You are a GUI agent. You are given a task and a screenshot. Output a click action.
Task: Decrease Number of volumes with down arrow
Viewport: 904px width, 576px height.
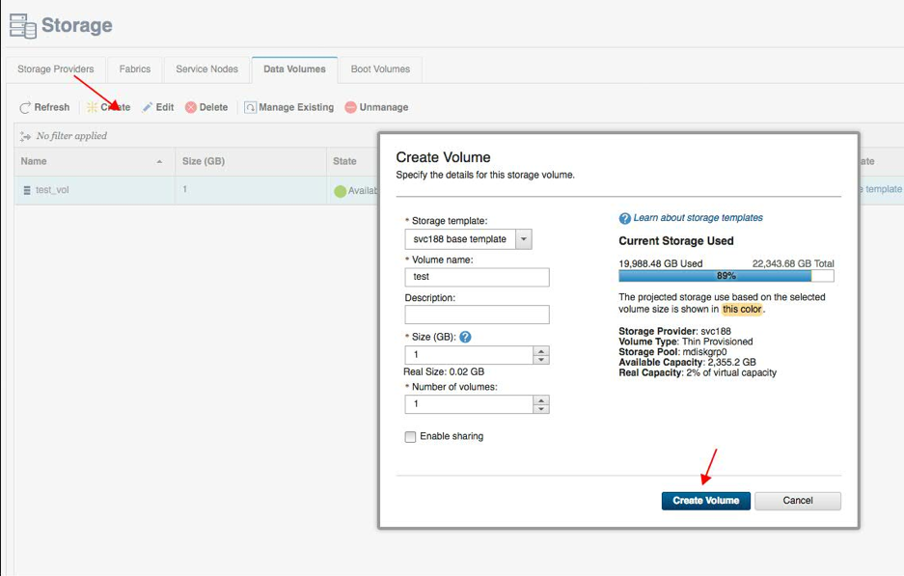coord(541,409)
